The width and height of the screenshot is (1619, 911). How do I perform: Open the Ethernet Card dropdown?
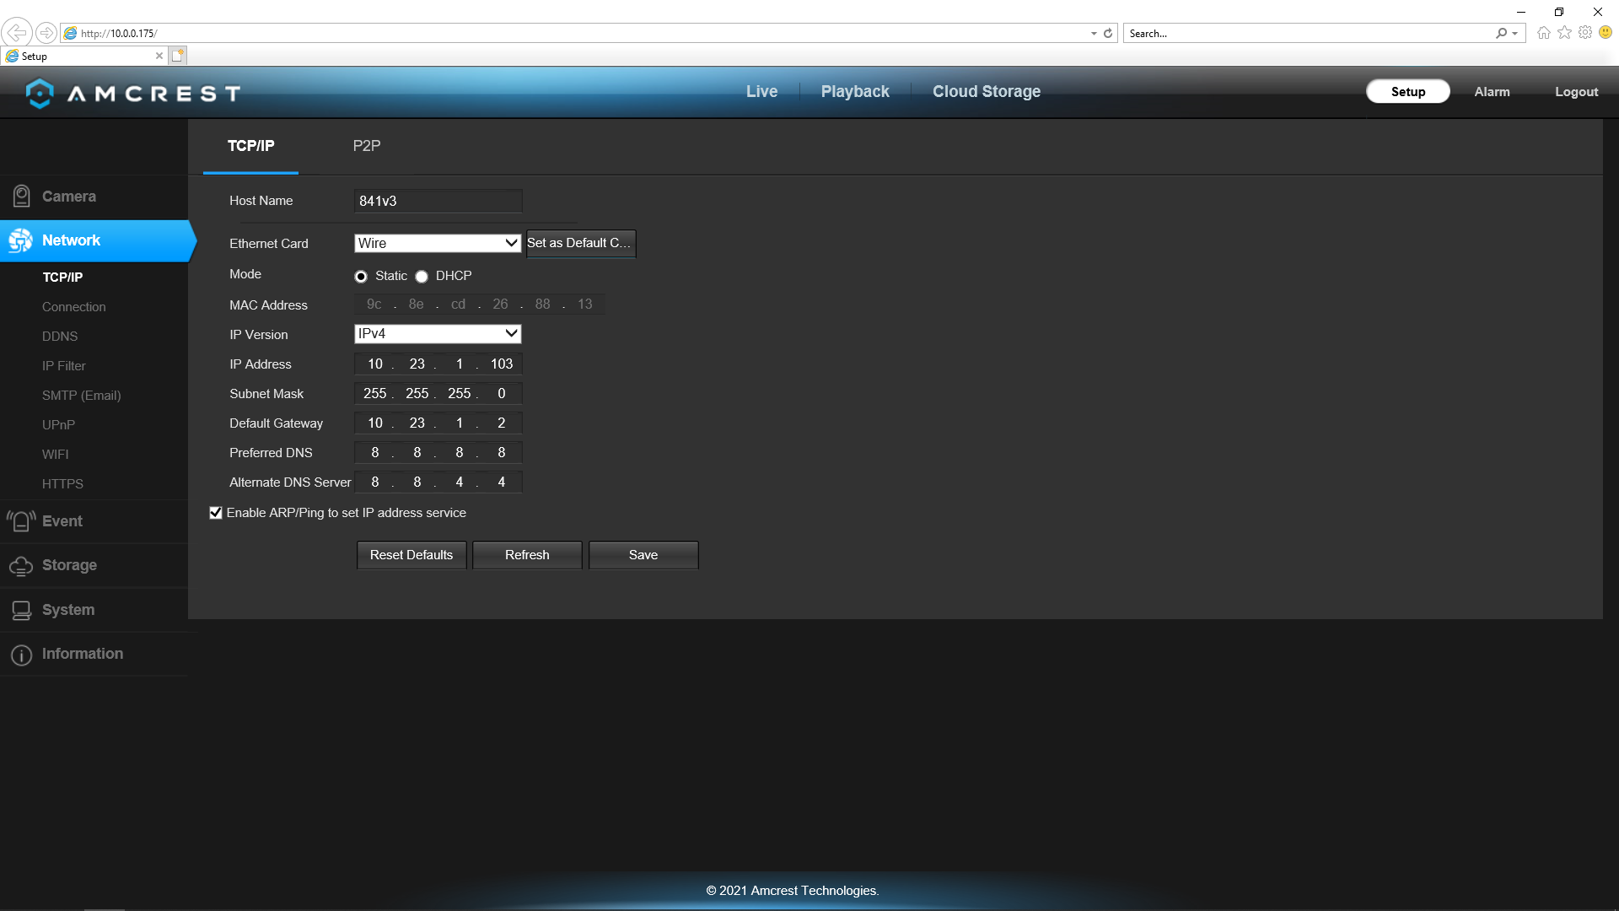coord(438,243)
